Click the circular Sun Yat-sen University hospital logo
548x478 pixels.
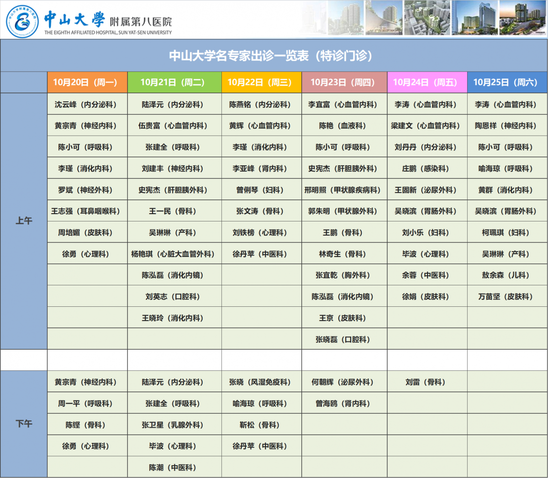tap(22, 21)
